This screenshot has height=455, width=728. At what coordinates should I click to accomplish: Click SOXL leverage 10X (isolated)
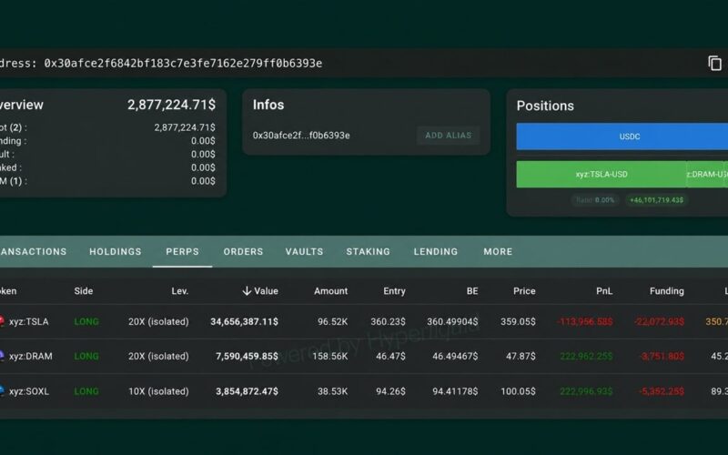click(158, 391)
